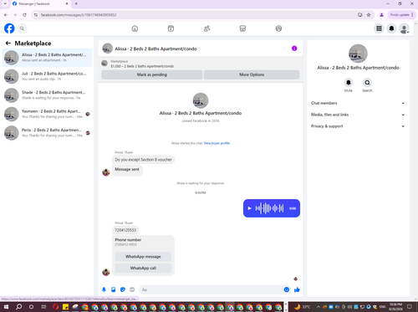This screenshot has width=418, height=312.
Task: Click Alissa's avatar beside Message sent
Action: tap(106, 172)
